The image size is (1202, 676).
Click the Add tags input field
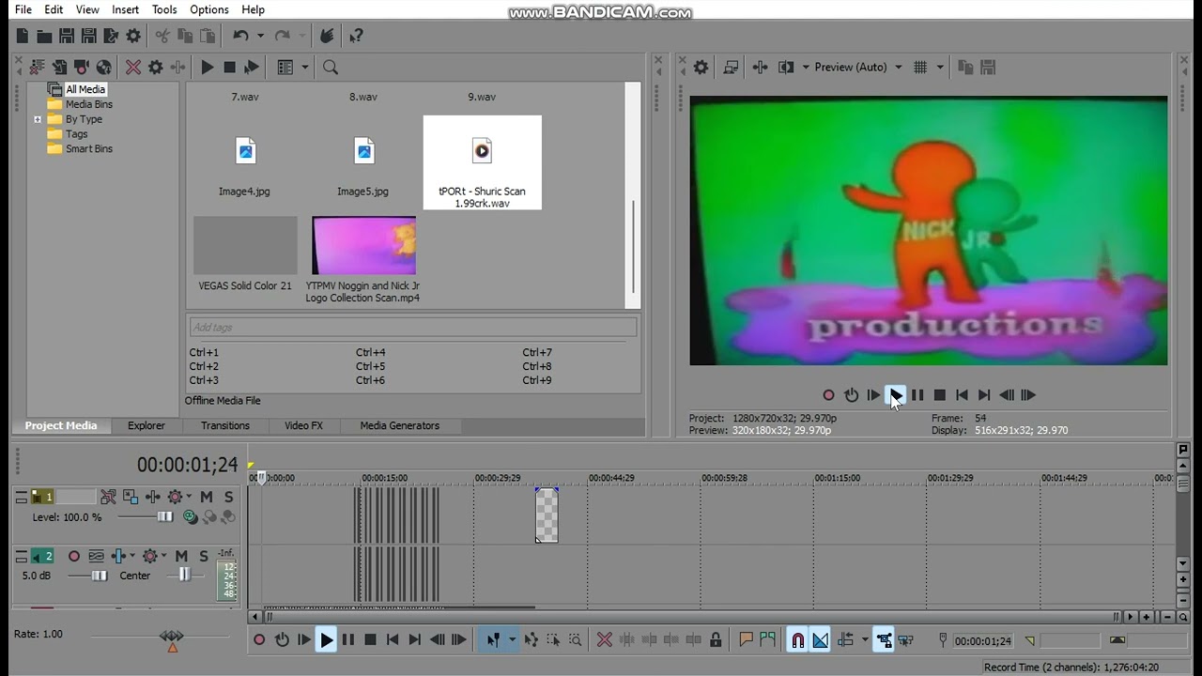[411, 327]
